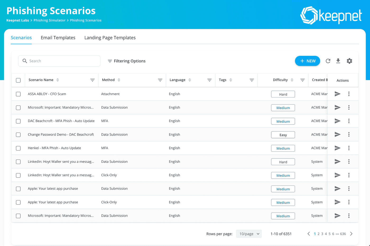The height and width of the screenshot is (246, 370).
Task: Go to Phishing Simulator breadcrumb
Action: click(49, 20)
